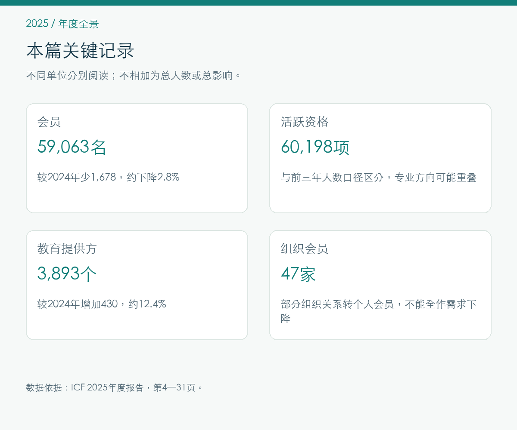Click the note '较2024年增加430，约12.4%'

(x=102, y=304)
